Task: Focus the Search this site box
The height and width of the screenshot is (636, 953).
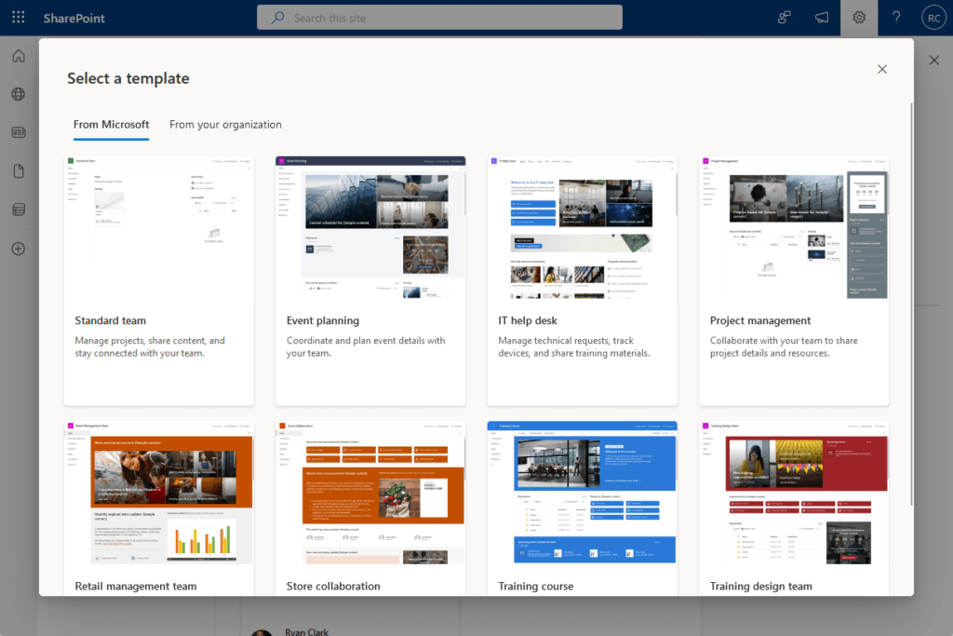Action: click(439, 18)
